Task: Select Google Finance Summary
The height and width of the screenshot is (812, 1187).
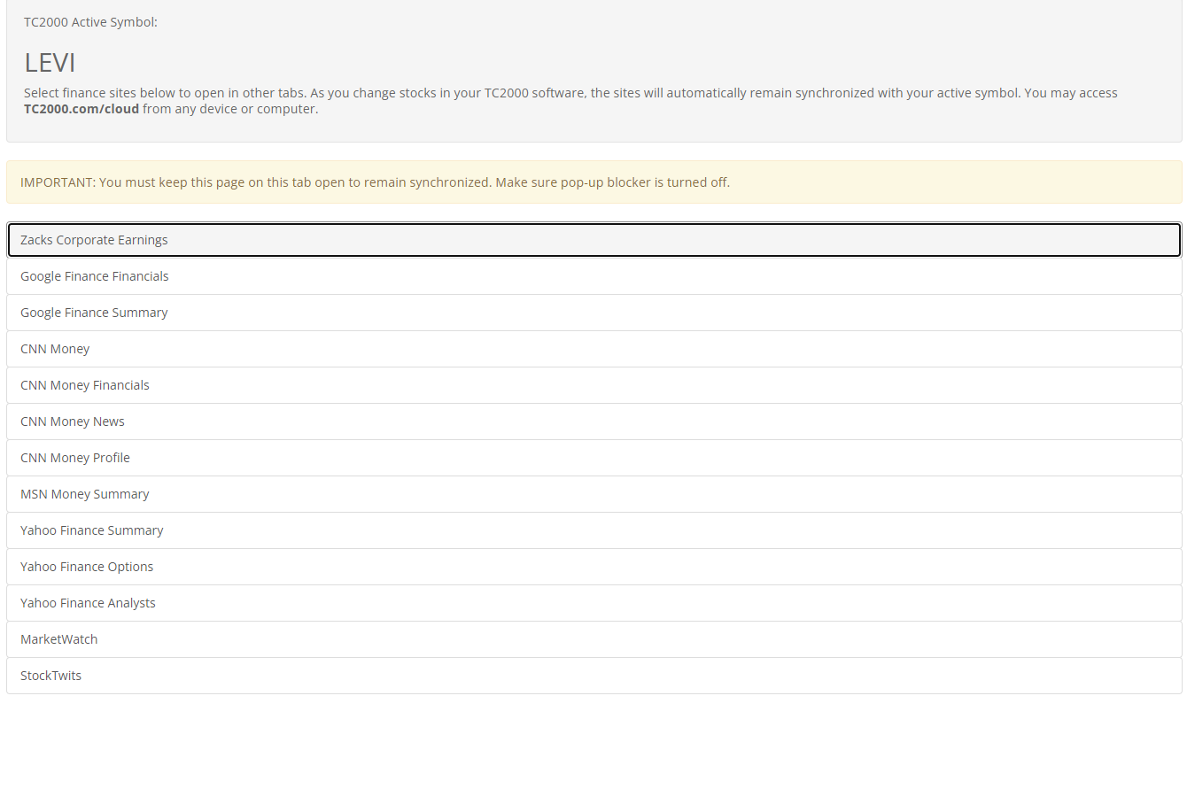Action: (x=593, y=313)
